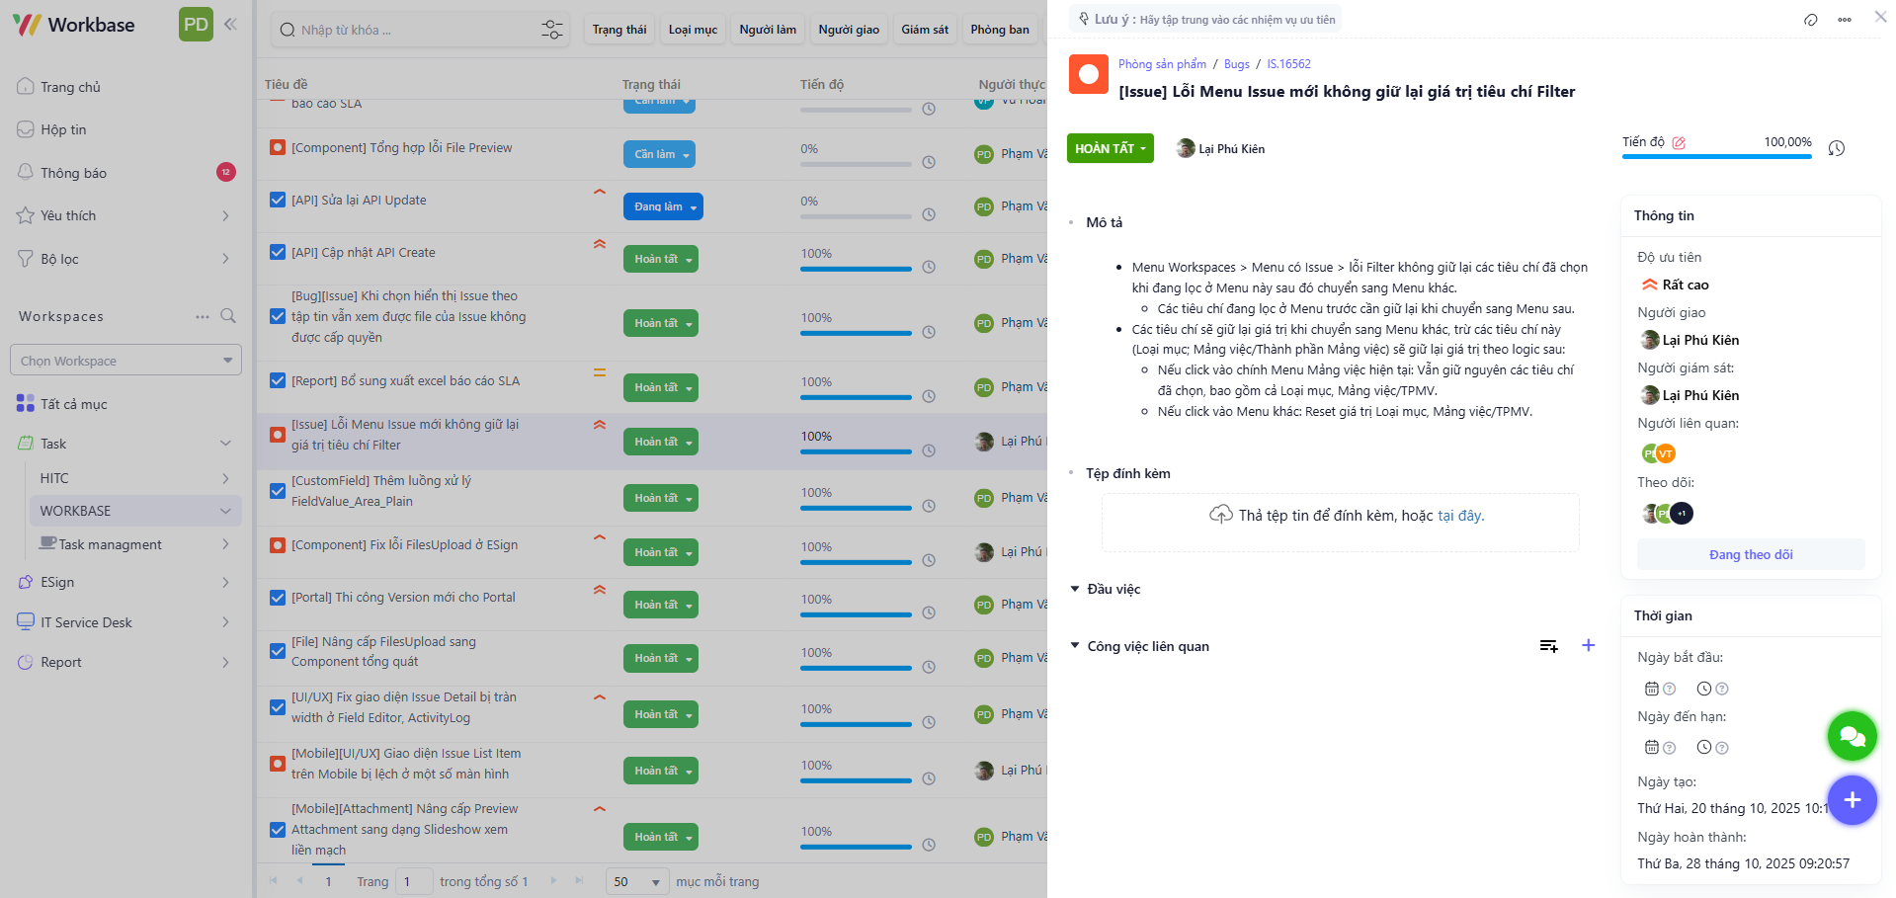Collapse the sidebar with double-chevron icon
This screenshot has width=1896, height=898.
click(230, 24)
